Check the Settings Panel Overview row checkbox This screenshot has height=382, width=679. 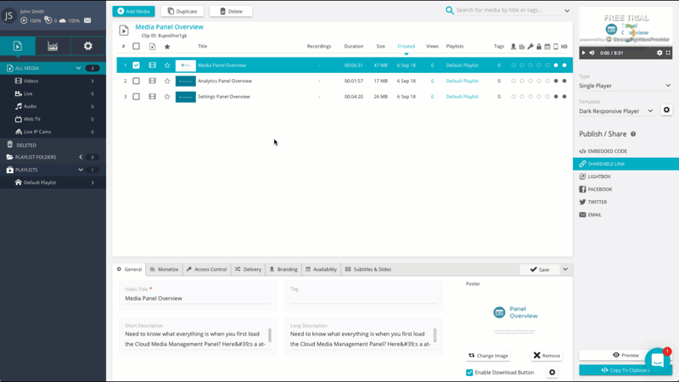136,97
